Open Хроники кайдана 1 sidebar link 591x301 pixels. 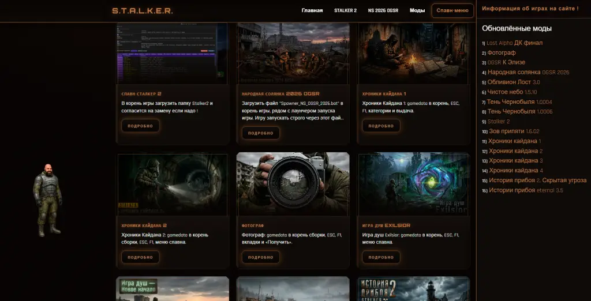click(514, 141)
